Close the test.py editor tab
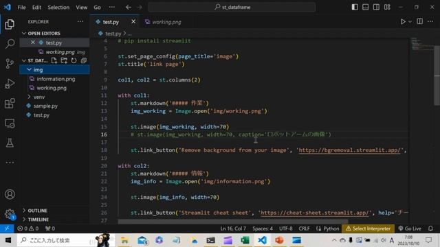The image size is (440, 247). 133,21
